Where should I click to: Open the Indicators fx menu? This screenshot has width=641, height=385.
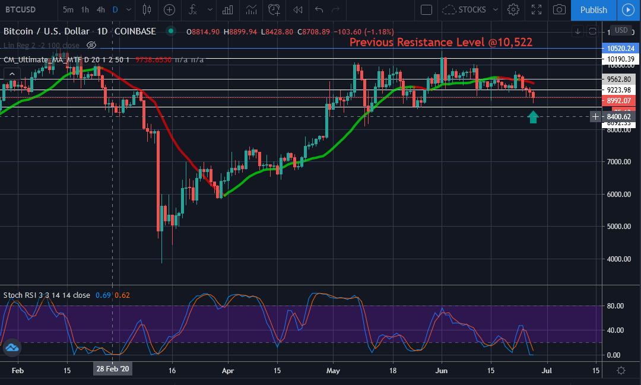click(x=192, y=9)
